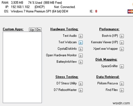133x106 pixels.
Task: Click the Open Hardware Monitor label
Action: pos(61,55)
